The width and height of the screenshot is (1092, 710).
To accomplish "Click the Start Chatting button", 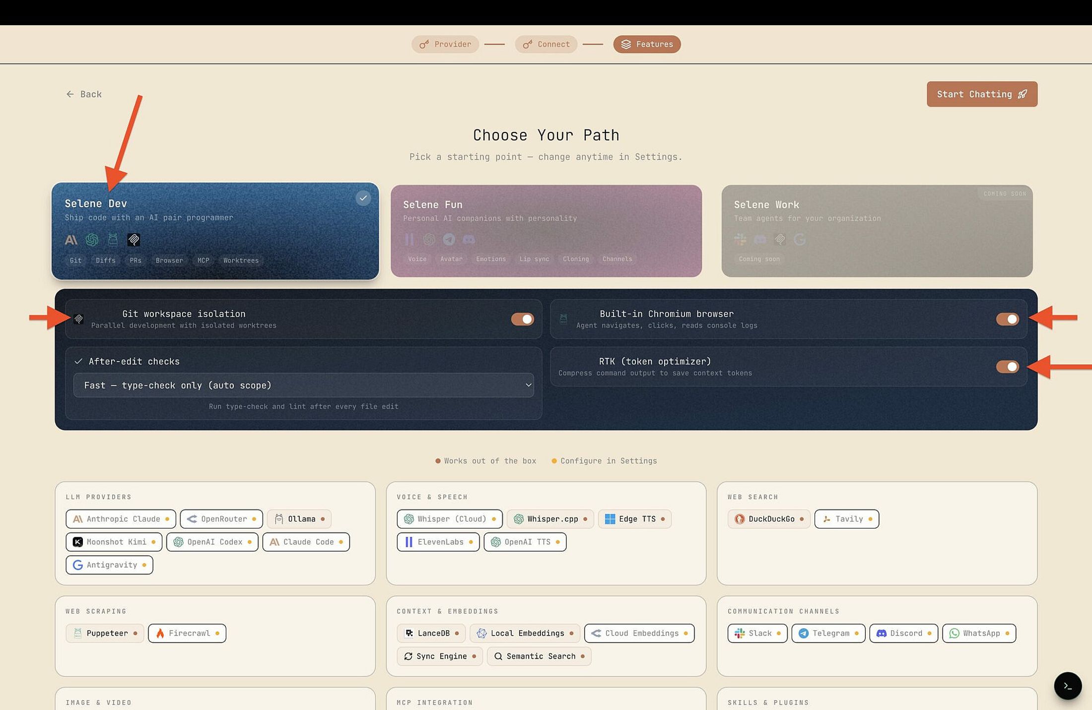I will [x=982, y=94].
